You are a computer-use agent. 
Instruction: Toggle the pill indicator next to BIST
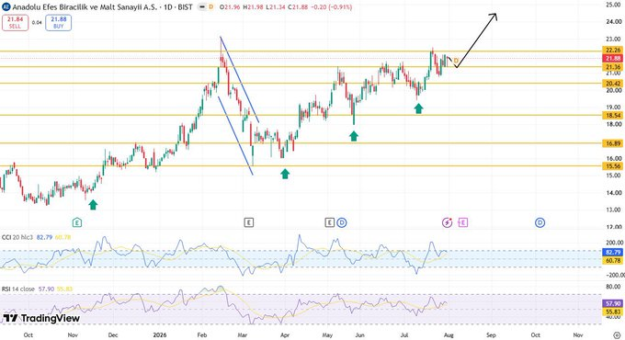point(202,6)
